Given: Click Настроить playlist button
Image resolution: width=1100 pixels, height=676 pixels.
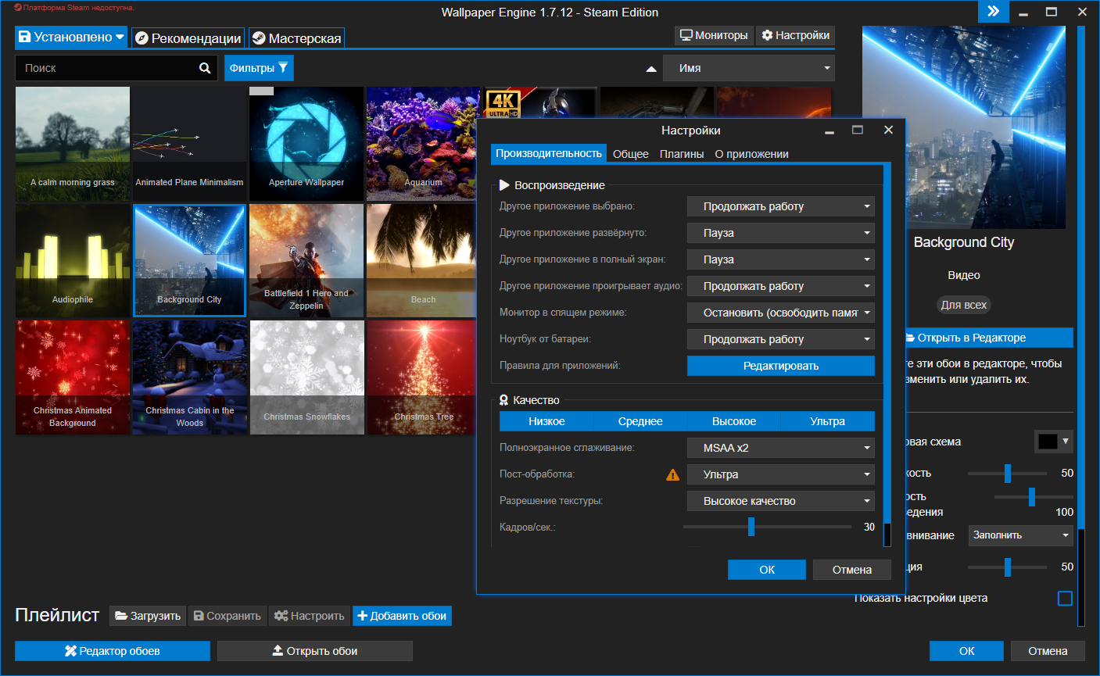Looking at the screenshot, I should [310, 616].
